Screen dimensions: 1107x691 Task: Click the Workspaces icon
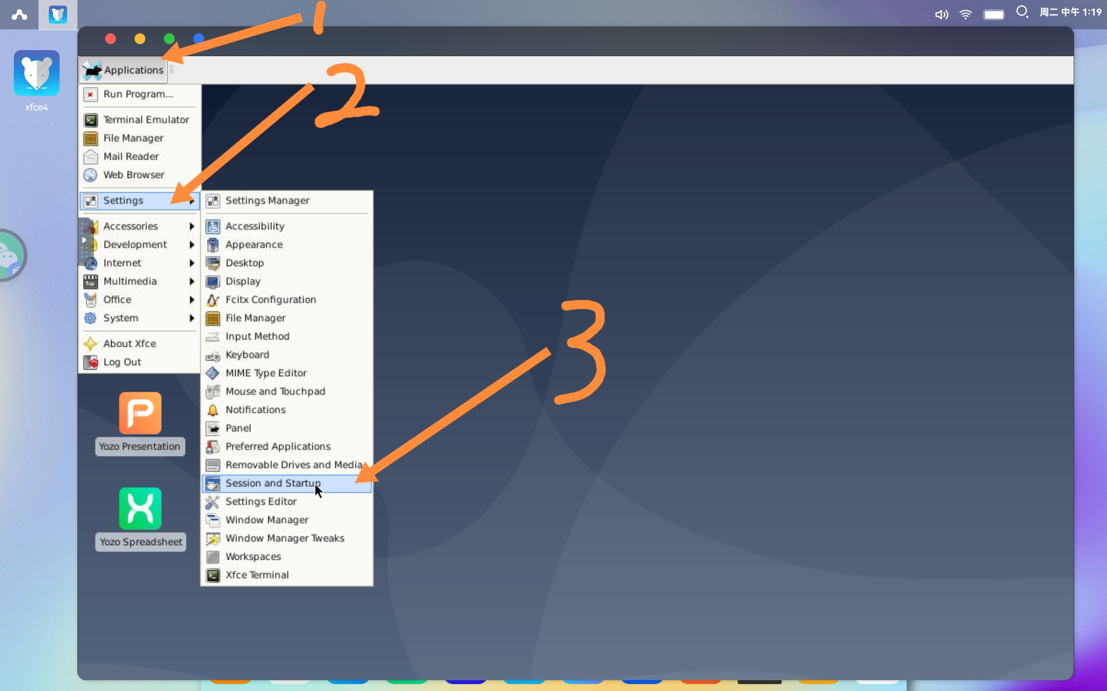tap(213, 557)
